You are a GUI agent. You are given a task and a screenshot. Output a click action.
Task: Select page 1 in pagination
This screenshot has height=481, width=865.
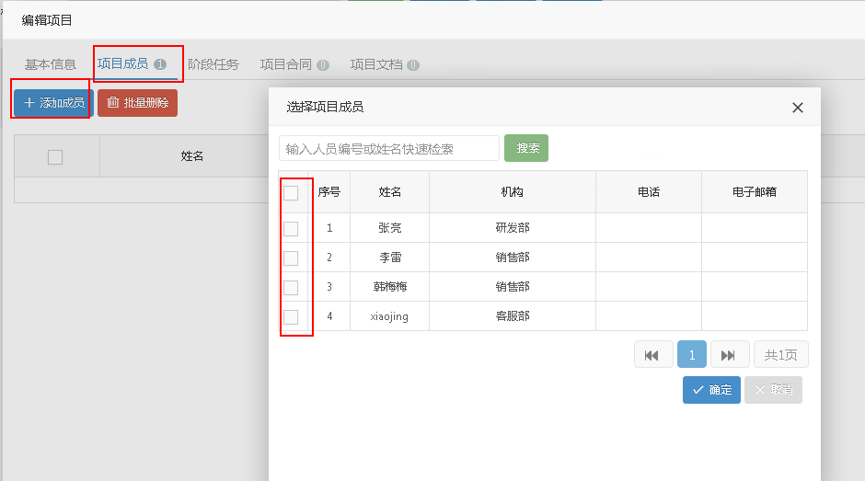click(692, 355)
